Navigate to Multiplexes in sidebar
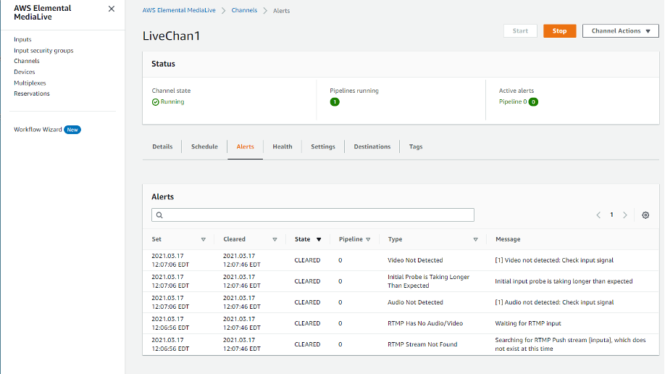This screenshot has width=665, height=374. click(30, 83)
